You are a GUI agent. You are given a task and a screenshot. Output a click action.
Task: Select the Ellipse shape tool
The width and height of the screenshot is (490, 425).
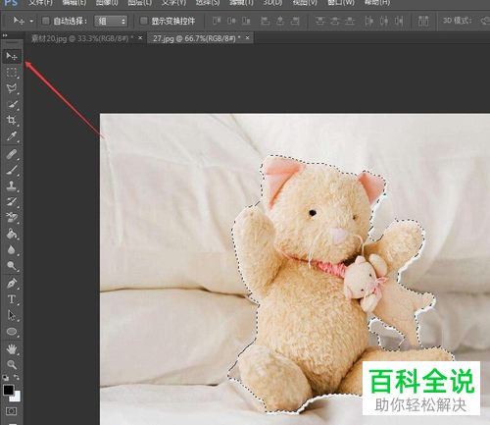(12, 332)
